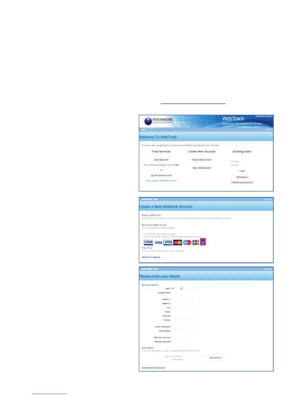Click the Maestro payment logo
306x396 pixels.
[x=187, y=242]
